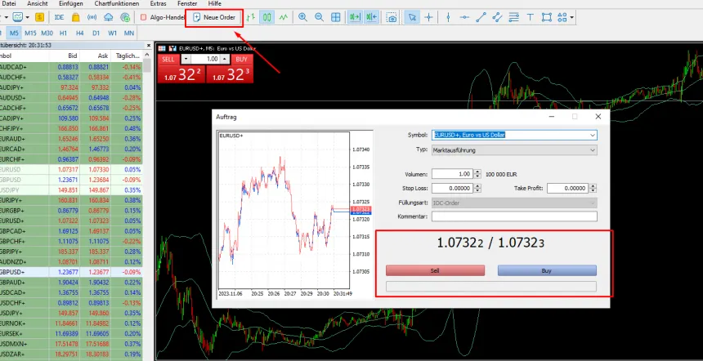The image size is (703, 361).
Task: Select the M5 timeframe
Action: 15,33
